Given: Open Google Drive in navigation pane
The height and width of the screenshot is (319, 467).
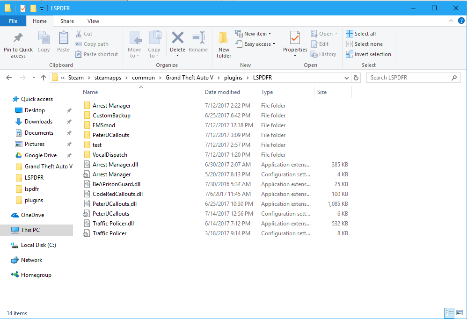Looking at the screenshot, I should pos(41,155).
